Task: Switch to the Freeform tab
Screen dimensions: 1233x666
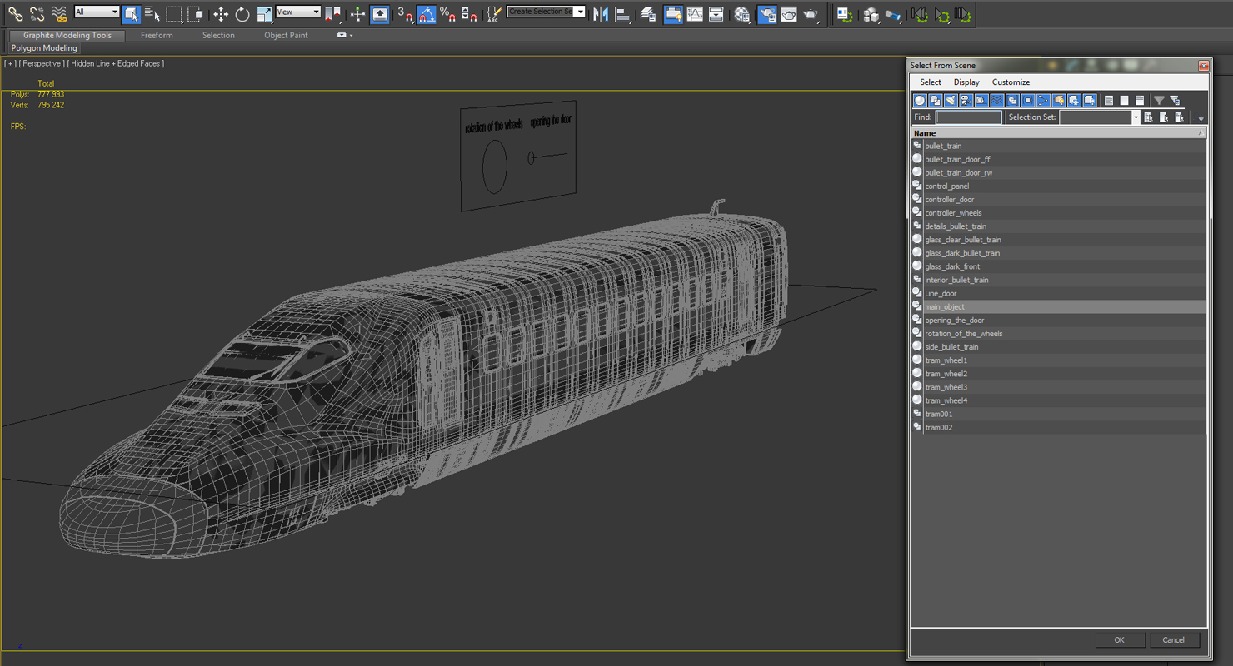Action: pyautogui.click(x=157, y=36)
